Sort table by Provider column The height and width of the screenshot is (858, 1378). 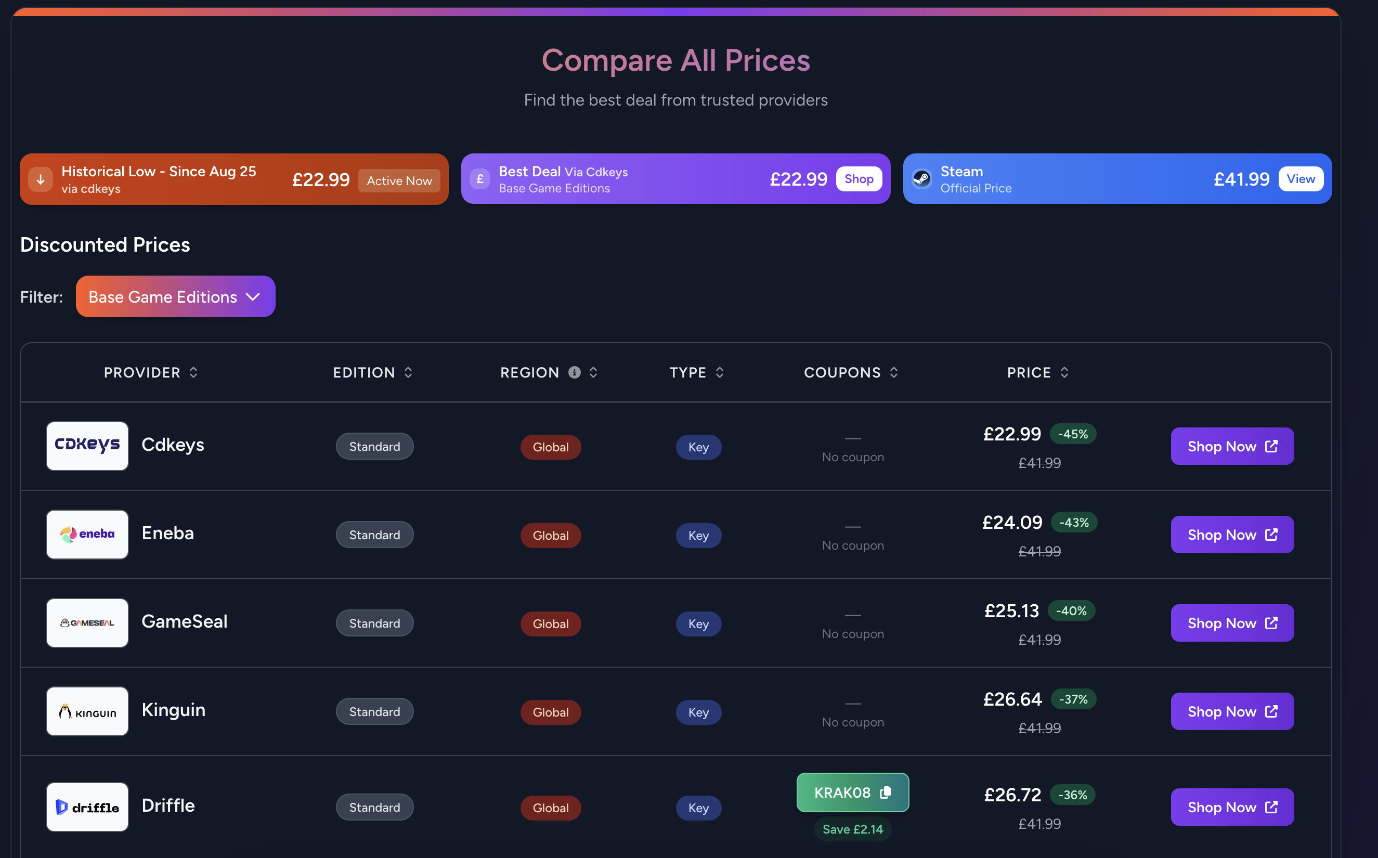[150, 372]
